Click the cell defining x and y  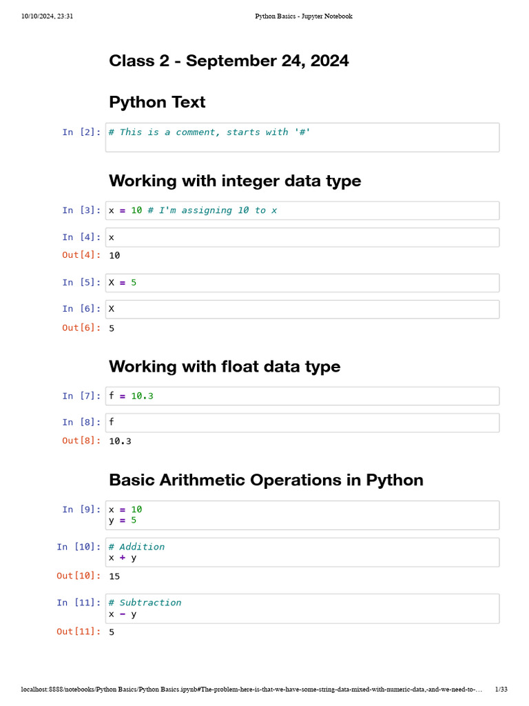coord(302,515)
